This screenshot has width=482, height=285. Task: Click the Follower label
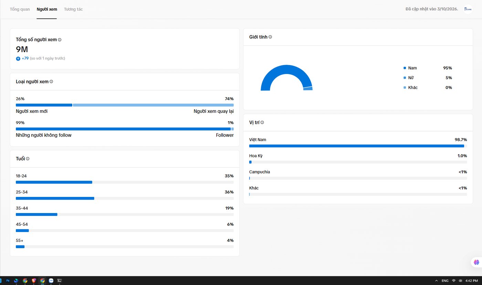(x=225, y=135)
